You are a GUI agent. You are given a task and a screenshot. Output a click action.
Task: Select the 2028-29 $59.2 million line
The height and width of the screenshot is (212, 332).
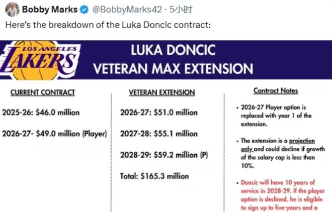pyautogui.click(x=164, y=155)
